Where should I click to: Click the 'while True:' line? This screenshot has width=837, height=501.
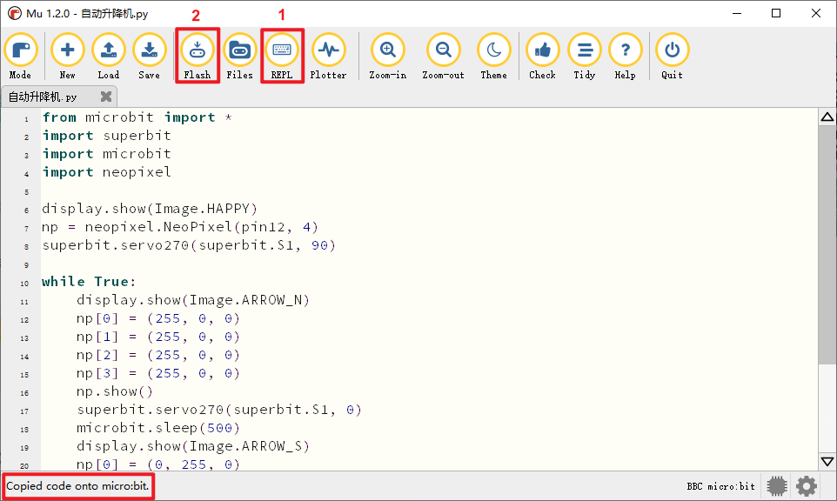[89, 282]
